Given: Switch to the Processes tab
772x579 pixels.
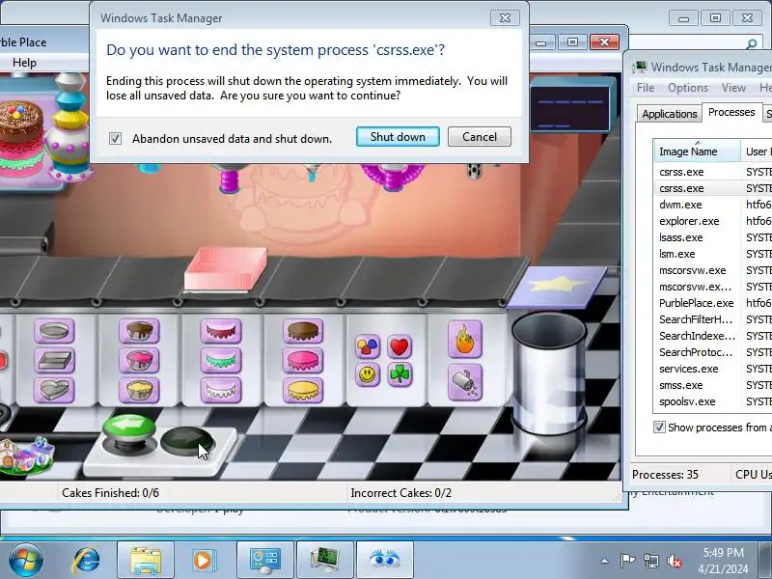Looking at the screenshot, I should [731, 112].
